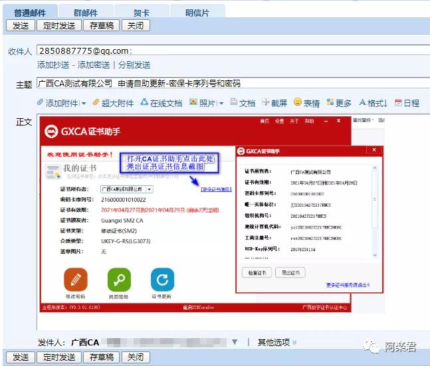Click the bottom 关闭 button

136,357
